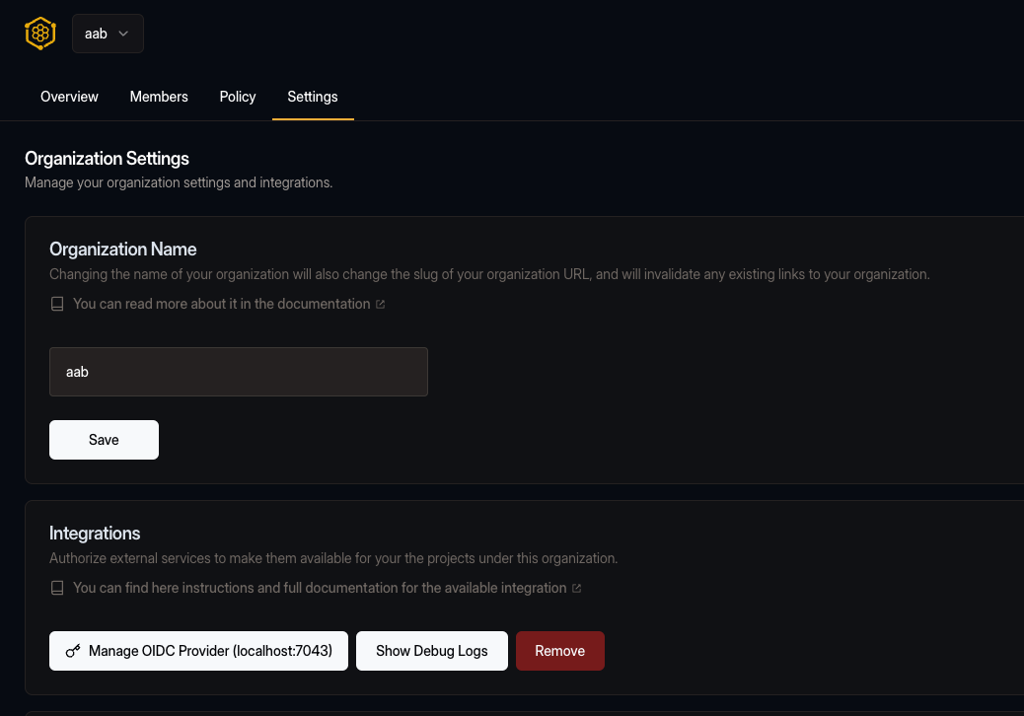Image resolution: width=1024 pixels, height=716 pixels.
Task: Click the honeycomb application logo
Action: (x=39, y=33)
